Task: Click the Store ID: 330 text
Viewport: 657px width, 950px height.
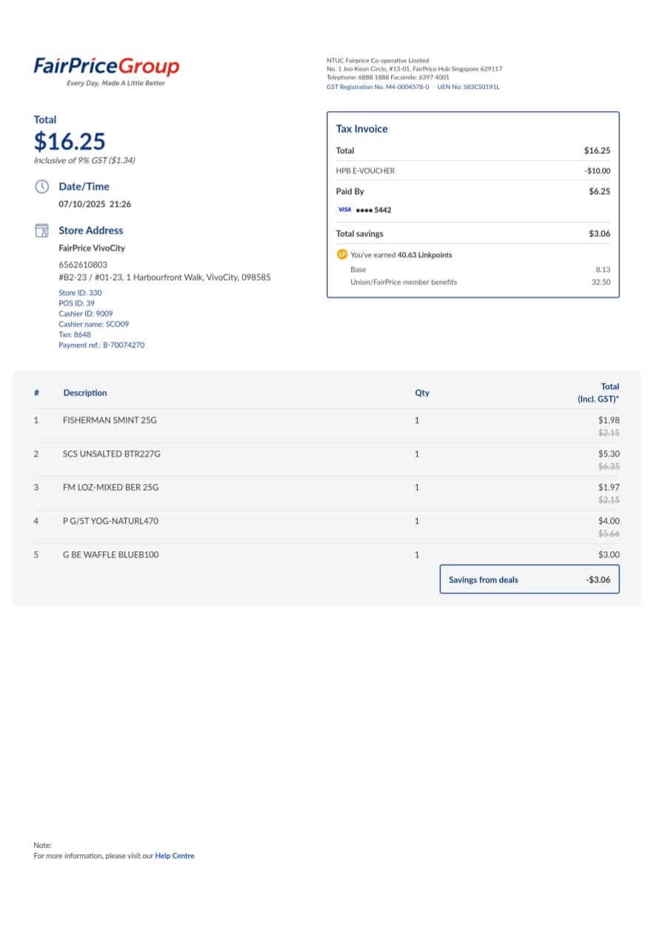Action: 80,293
